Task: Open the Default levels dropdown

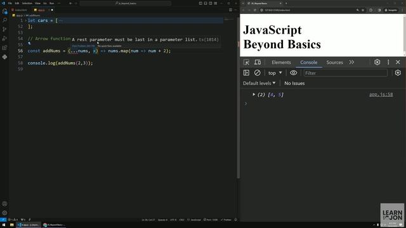Action: tap(259, 83)
